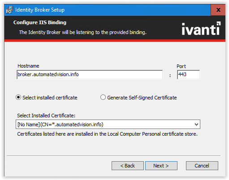Go to previous step with Back button
The image size is (229, 180).
click(128, 166)
